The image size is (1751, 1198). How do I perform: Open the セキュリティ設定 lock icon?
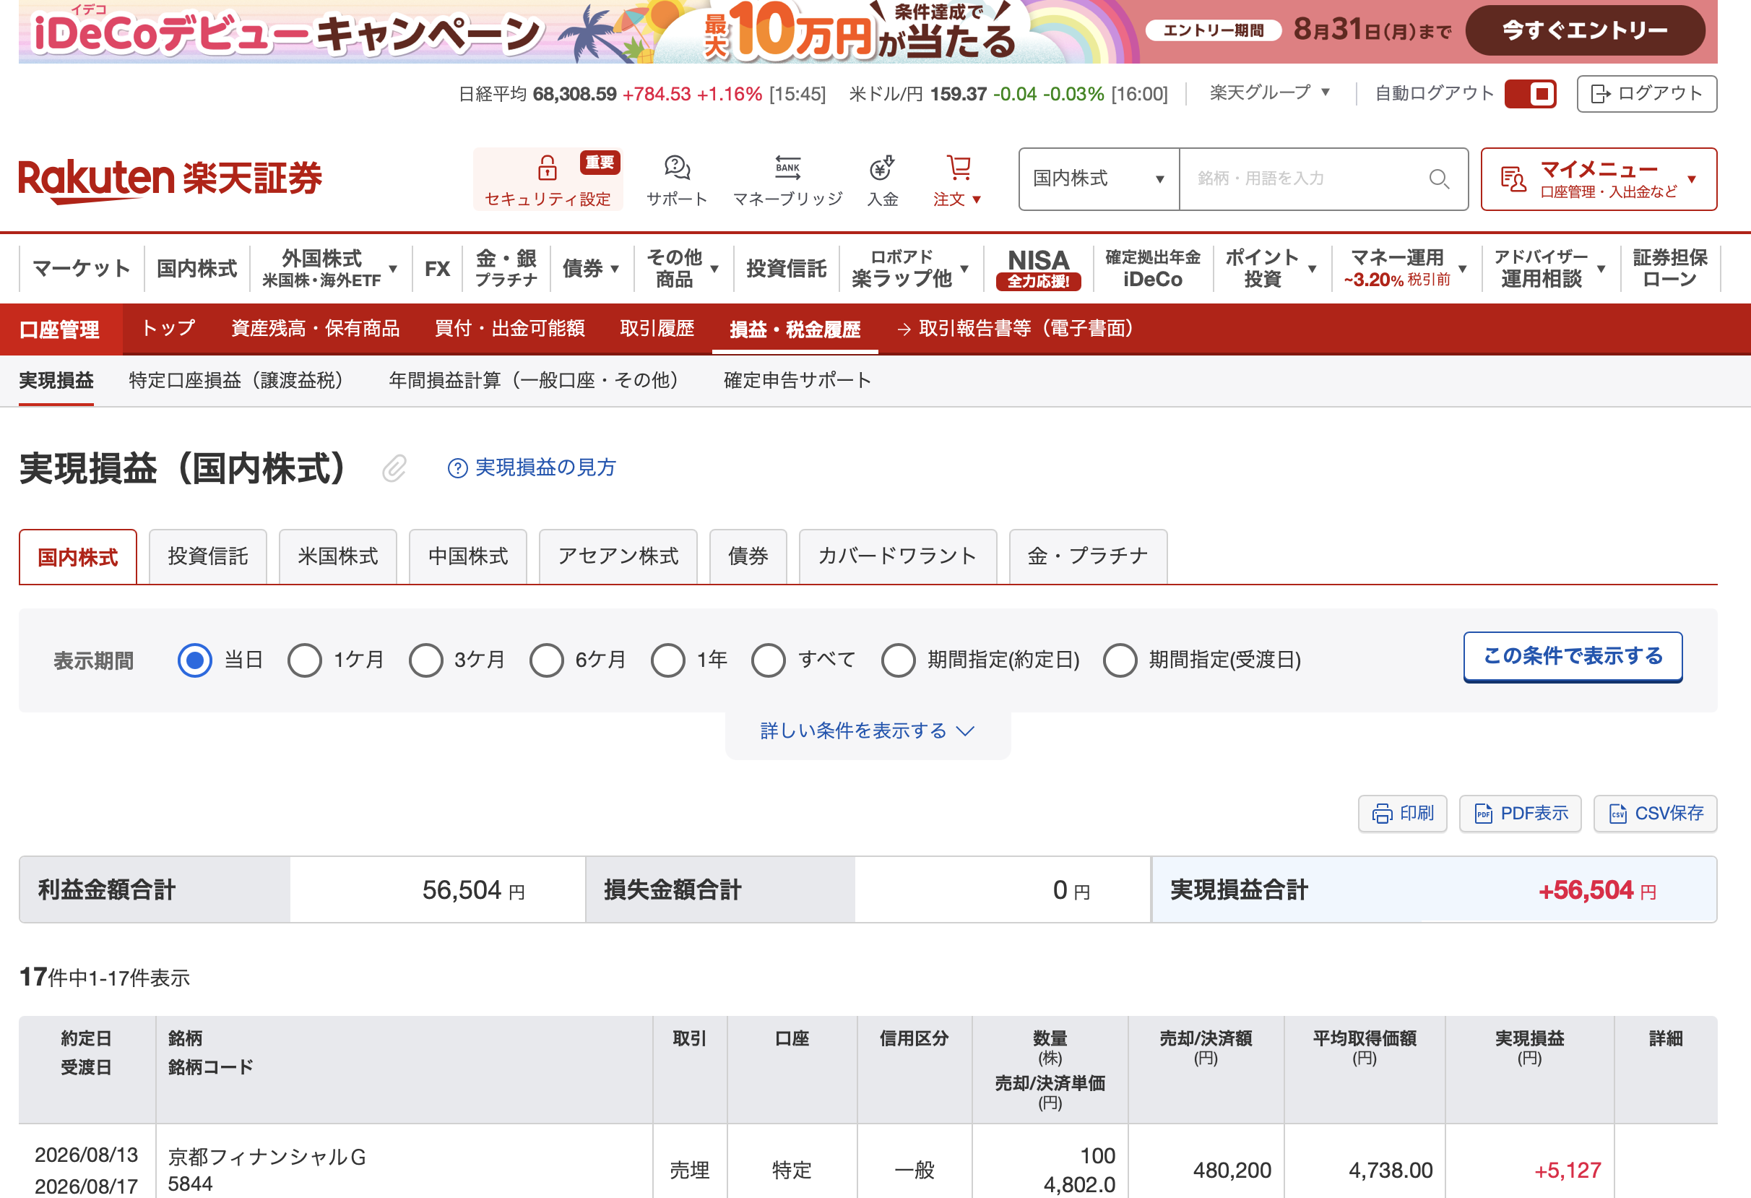[x=547, y=167]
